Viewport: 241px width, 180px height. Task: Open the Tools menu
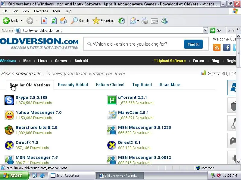tap(56, 11)
